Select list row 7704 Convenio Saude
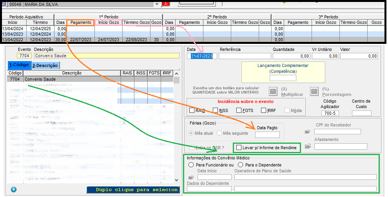 click(x=90, y=79)
